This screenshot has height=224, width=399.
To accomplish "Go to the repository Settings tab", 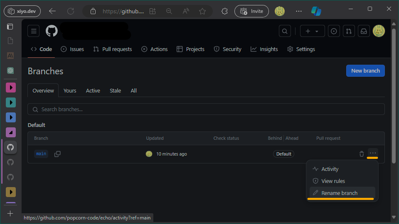I will pyautogui.click(x=301, y=49).
